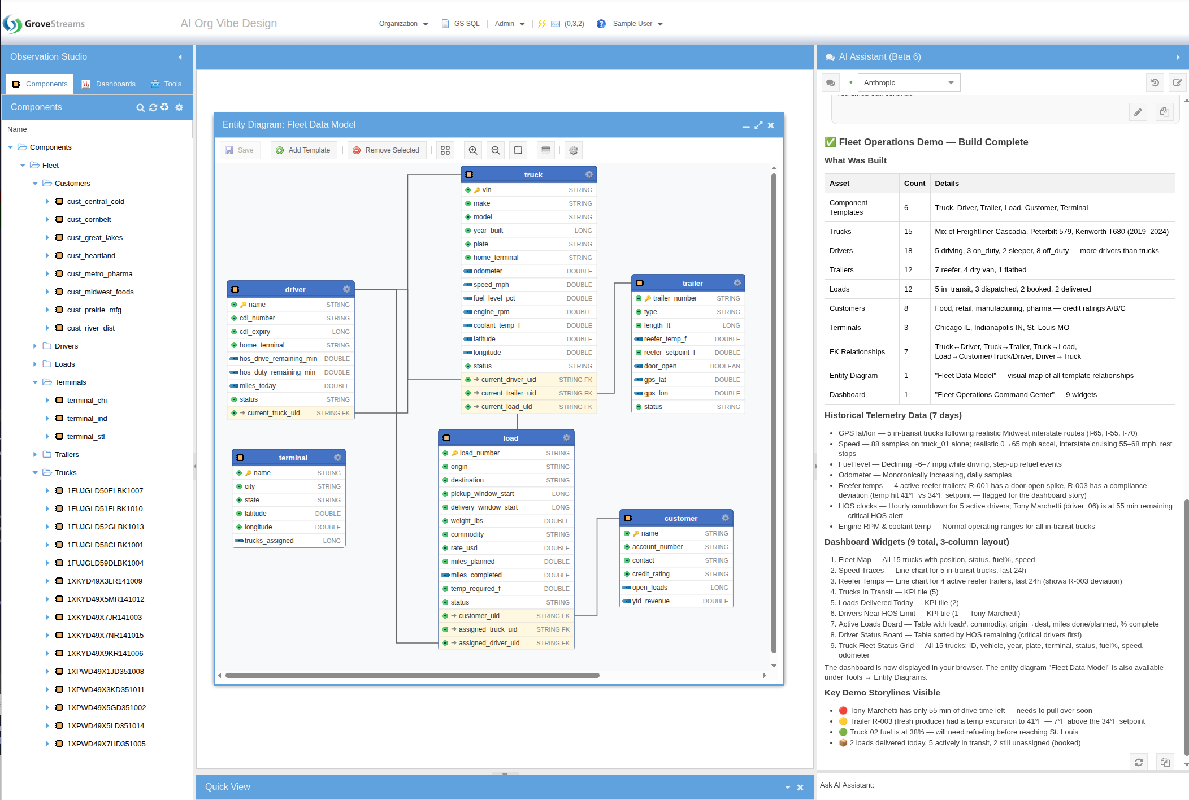Screen dimensions: 1189x800
Task: Open the terminal entity gear menu
Action: [337, 458]
